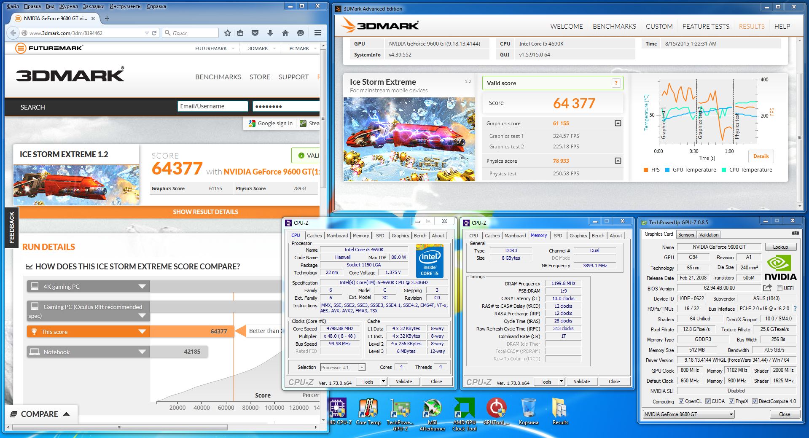Click Google sign in button
This screenshot has height=438, width=809.
pos(270,124)
